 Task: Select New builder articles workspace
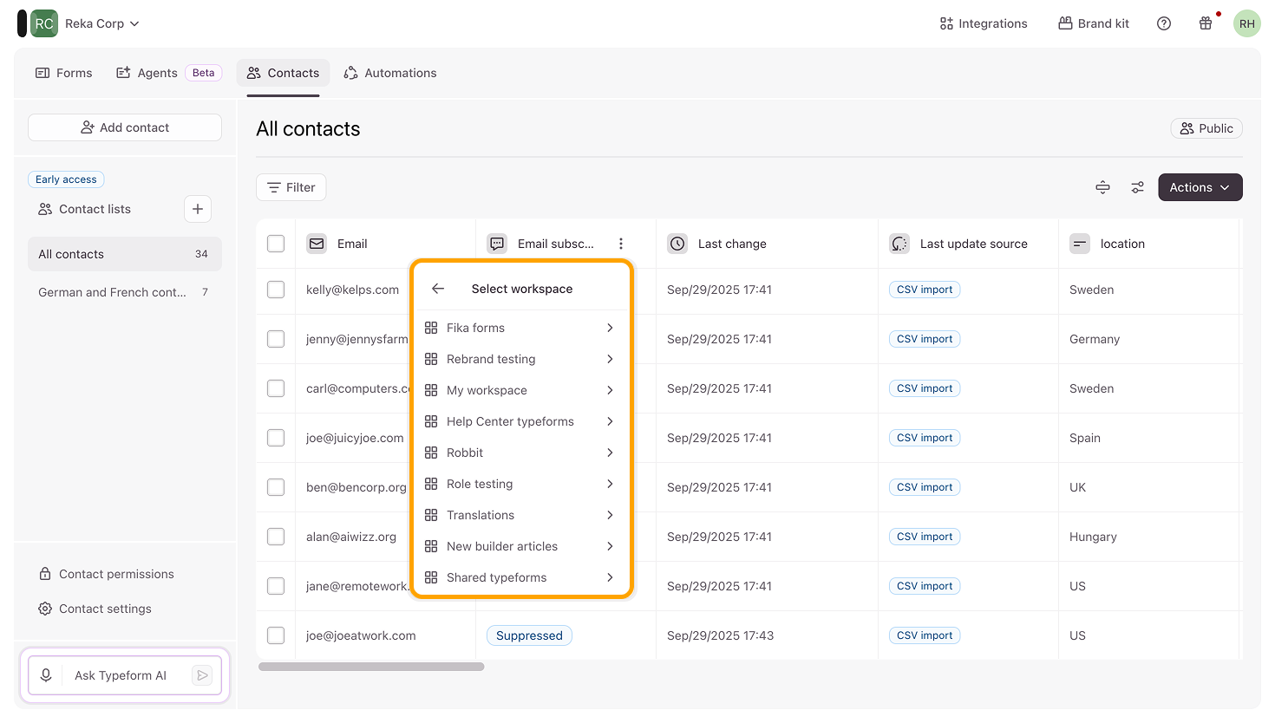pos(521,546)
